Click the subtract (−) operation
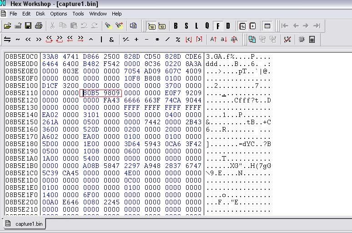Screen dimensions: 352x233 (x=146, y=40)
